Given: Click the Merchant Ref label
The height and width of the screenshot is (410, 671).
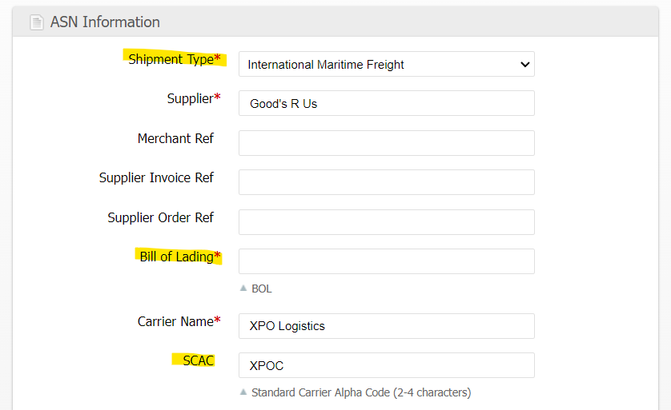Looking at the screenshot, I should 175,138.
